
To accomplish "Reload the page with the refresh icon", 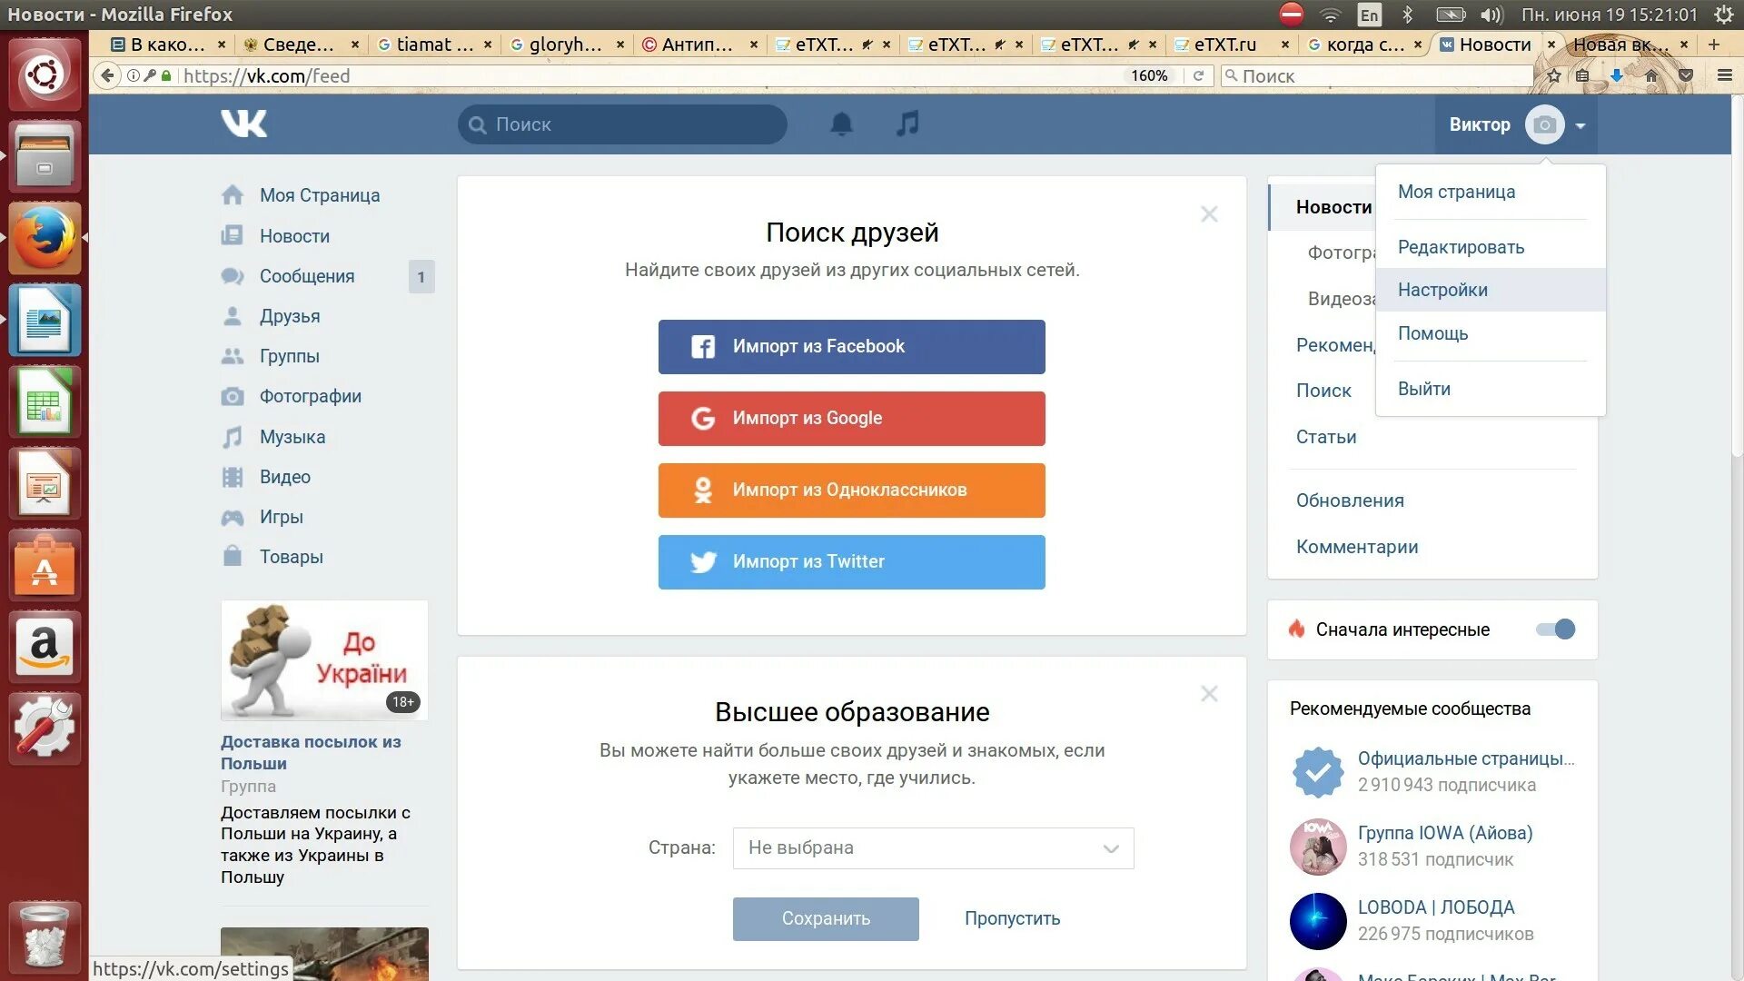I will [x=1198, y=75].
